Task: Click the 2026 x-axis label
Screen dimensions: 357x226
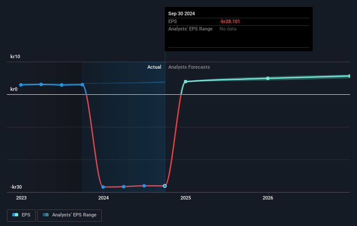Action: pyautogui.click(x=268, y=198)
